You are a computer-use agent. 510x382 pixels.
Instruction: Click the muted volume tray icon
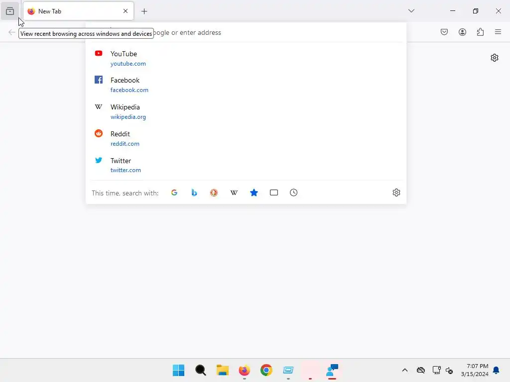tap(450, 370)
